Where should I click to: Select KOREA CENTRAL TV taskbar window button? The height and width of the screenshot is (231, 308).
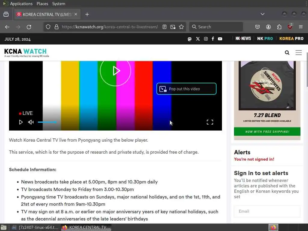(86, 227)
